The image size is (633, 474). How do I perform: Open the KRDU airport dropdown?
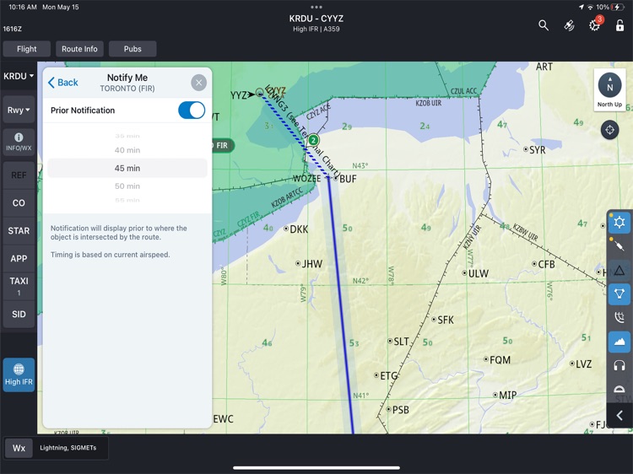point(19,76)
